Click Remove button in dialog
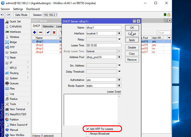This screenshot has height=137, width=191. click(132, 60)
